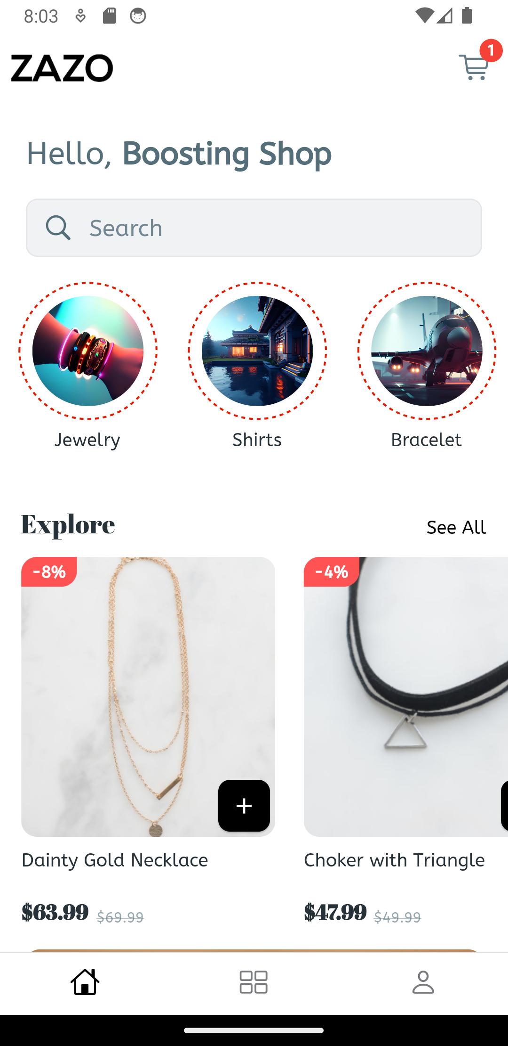
Task: Open the shopping cart icon
Action: point(474,67)
